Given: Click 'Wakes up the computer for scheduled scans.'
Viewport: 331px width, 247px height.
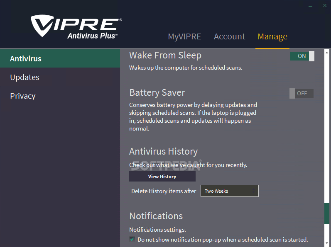Looking at the screenshot, I should pos(186,68).
